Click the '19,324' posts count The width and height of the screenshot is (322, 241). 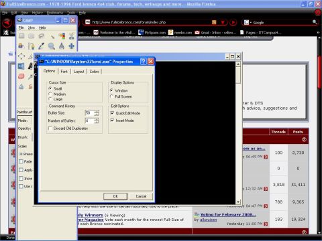(x=299, y=220)
